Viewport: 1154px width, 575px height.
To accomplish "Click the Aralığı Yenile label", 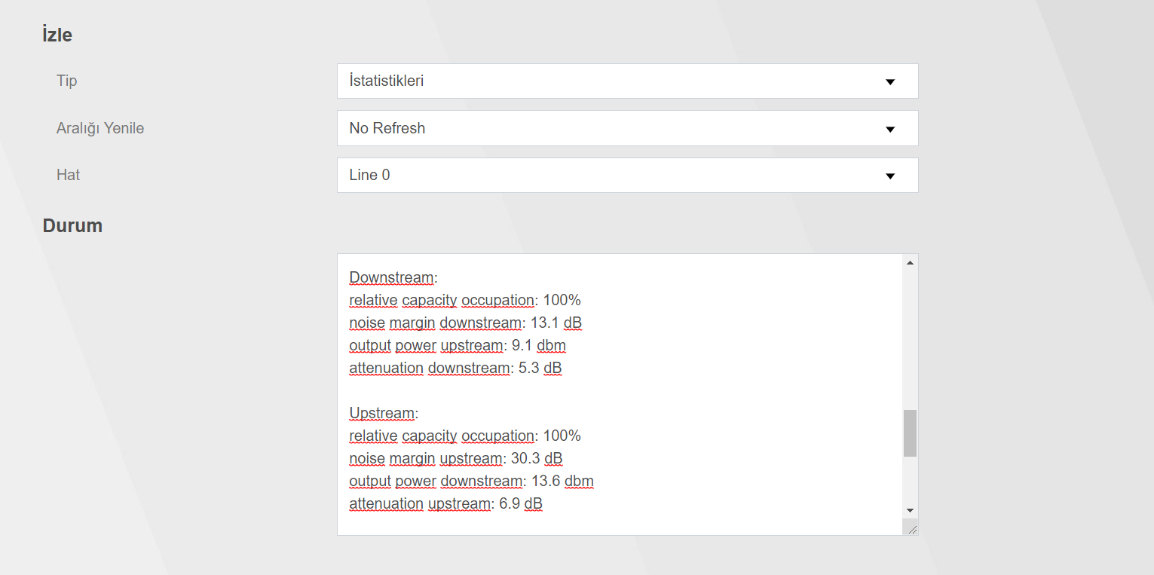I will [x=100, y=128].
